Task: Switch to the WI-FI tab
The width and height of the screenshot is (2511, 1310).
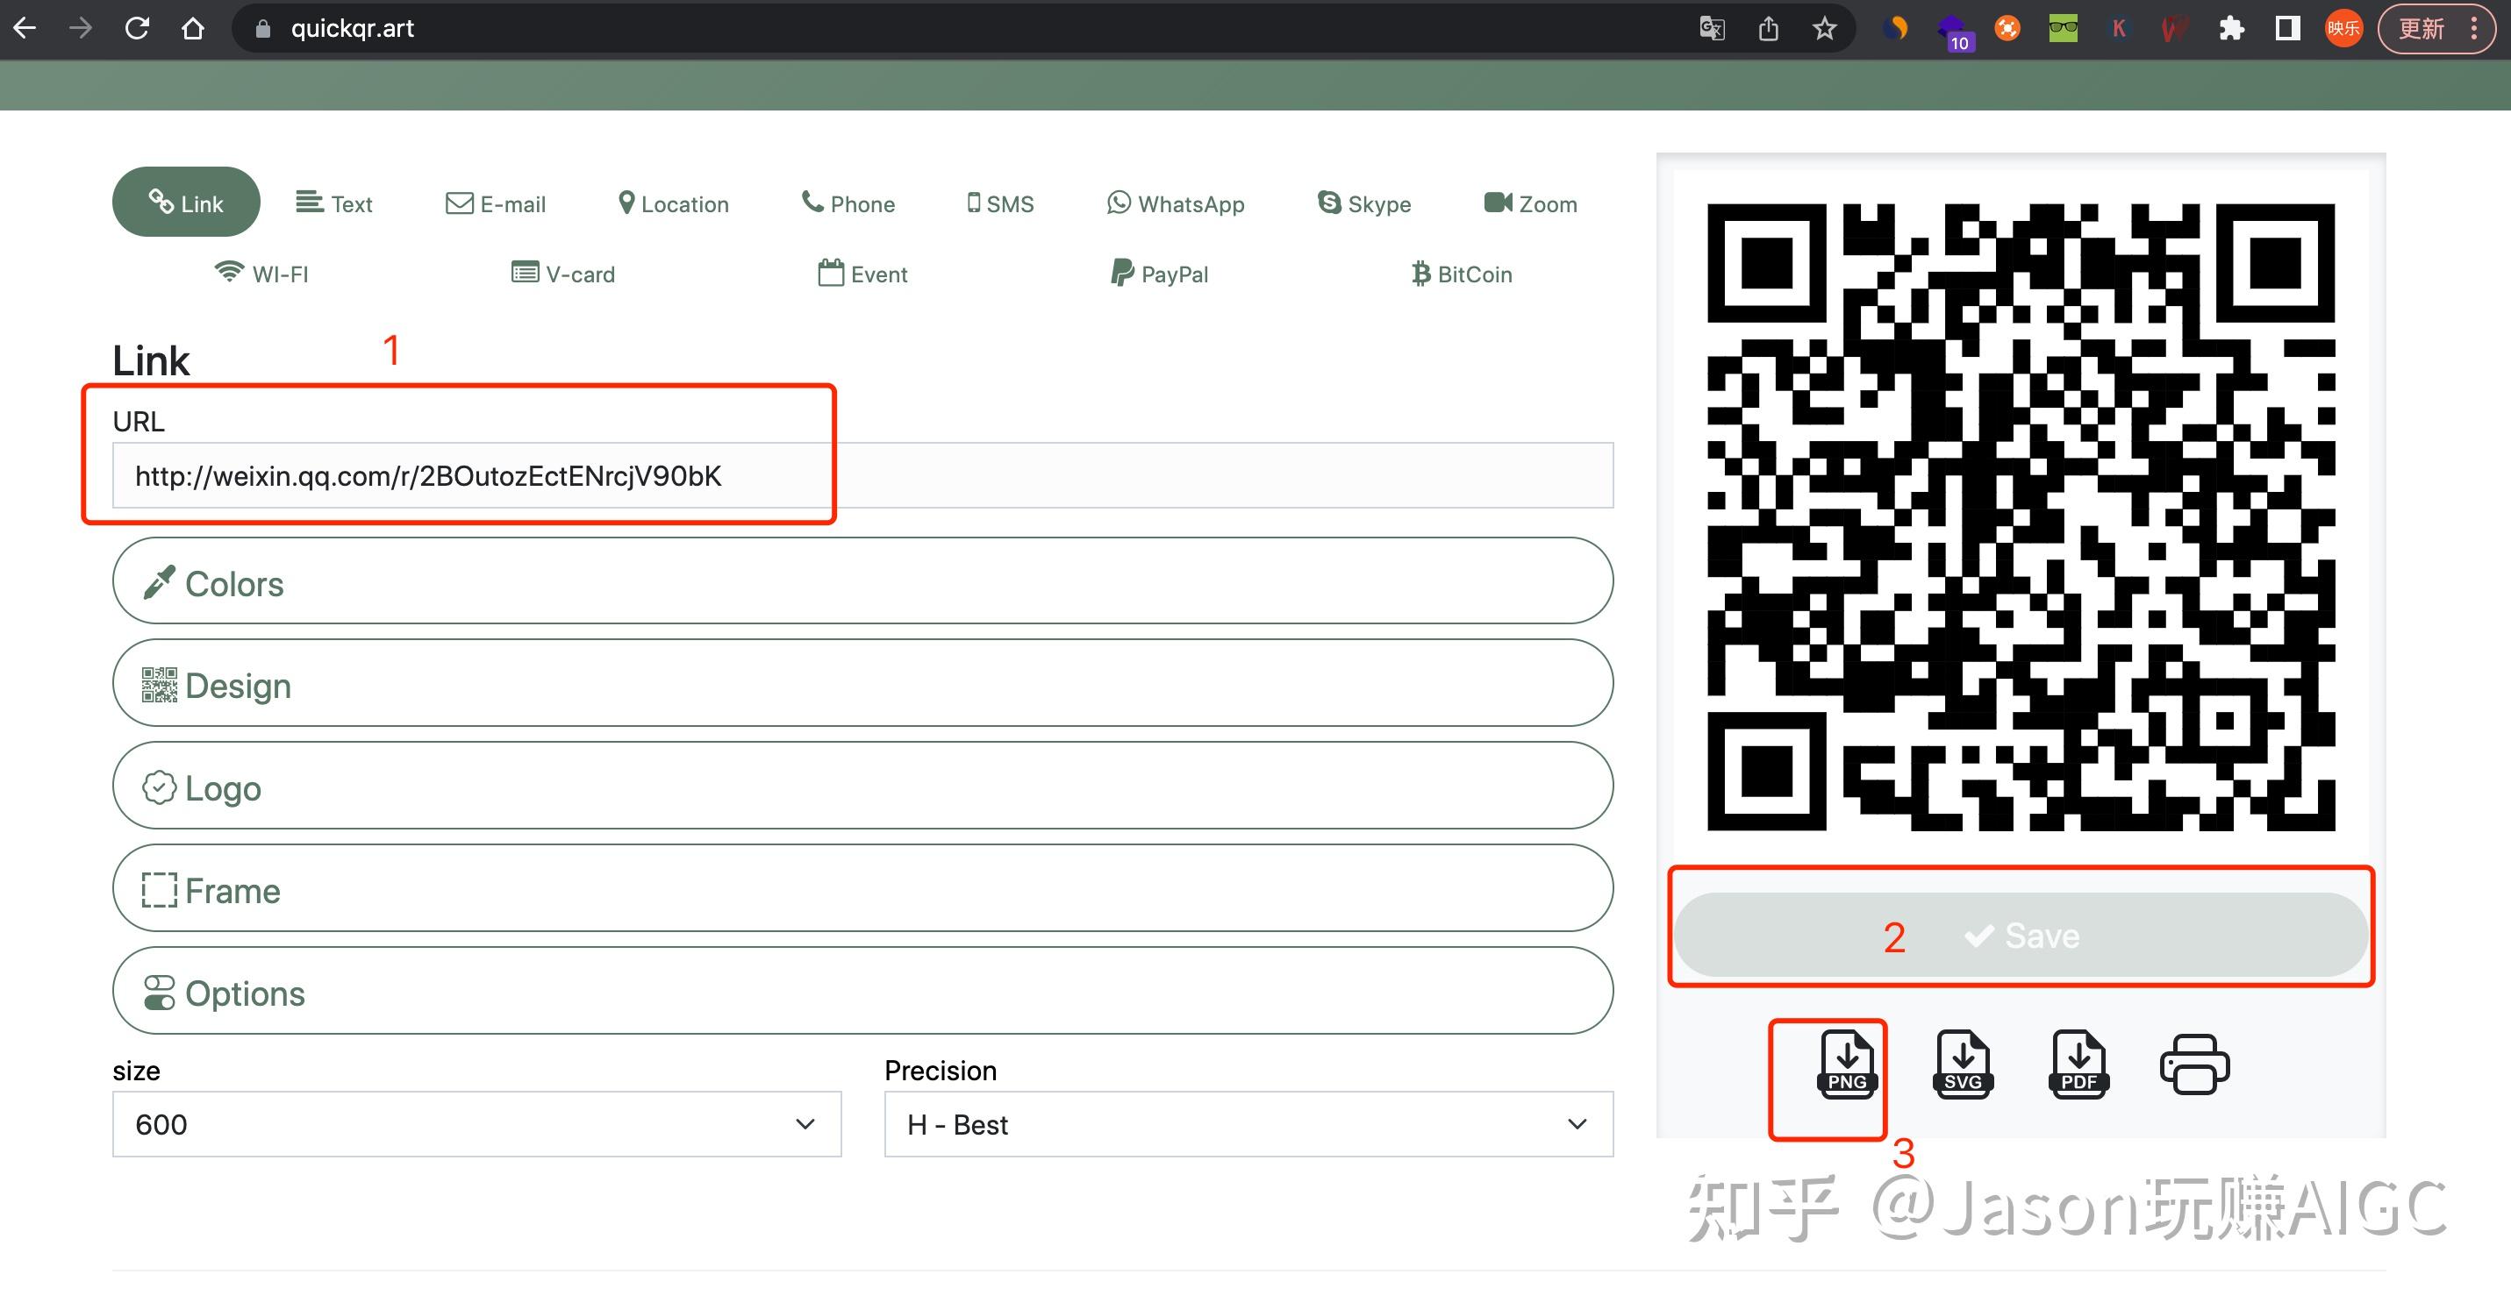Action: pyautogui.click(x=261, y=274)
